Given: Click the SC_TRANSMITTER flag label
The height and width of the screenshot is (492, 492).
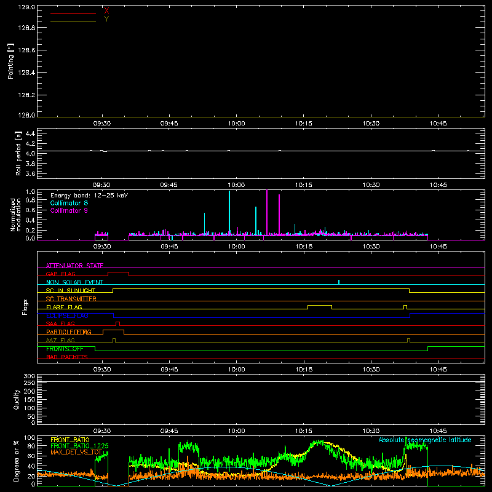Looking at the screenshot, I should 71,299.
